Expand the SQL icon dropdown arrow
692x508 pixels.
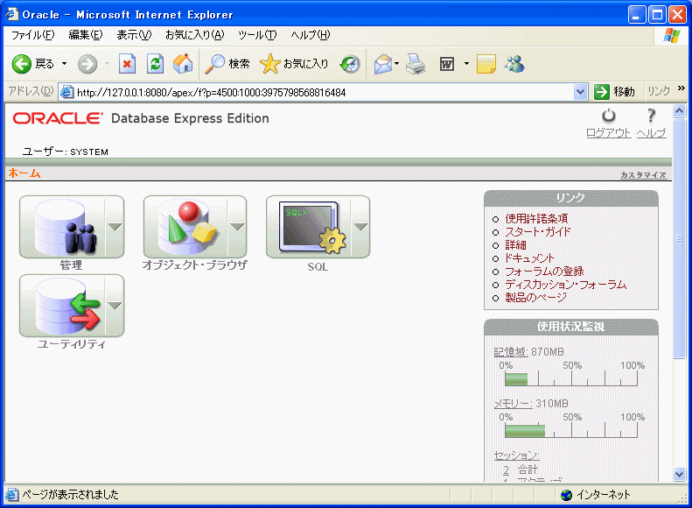pos(360,227)
